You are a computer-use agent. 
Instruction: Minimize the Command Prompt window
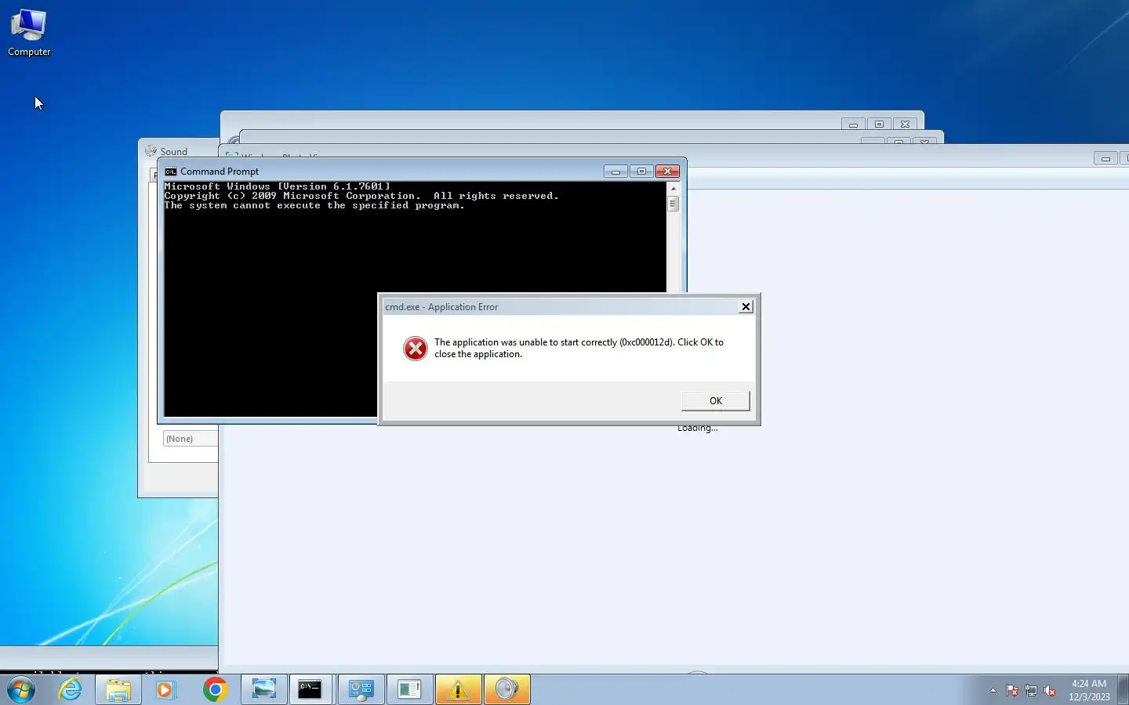coord(615,171)
